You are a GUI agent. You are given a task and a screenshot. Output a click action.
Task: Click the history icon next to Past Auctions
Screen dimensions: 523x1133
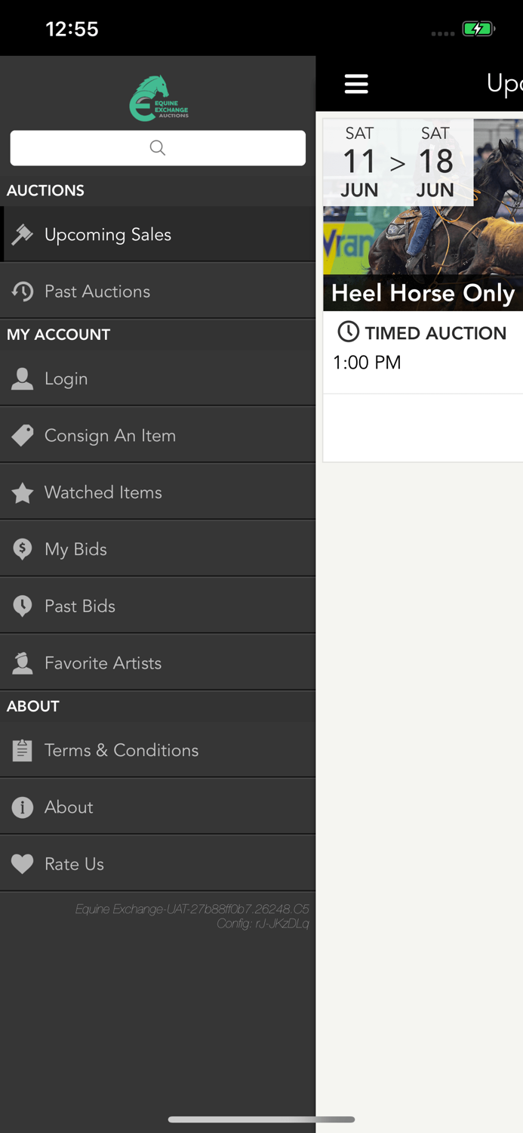(x=22, y=291)
